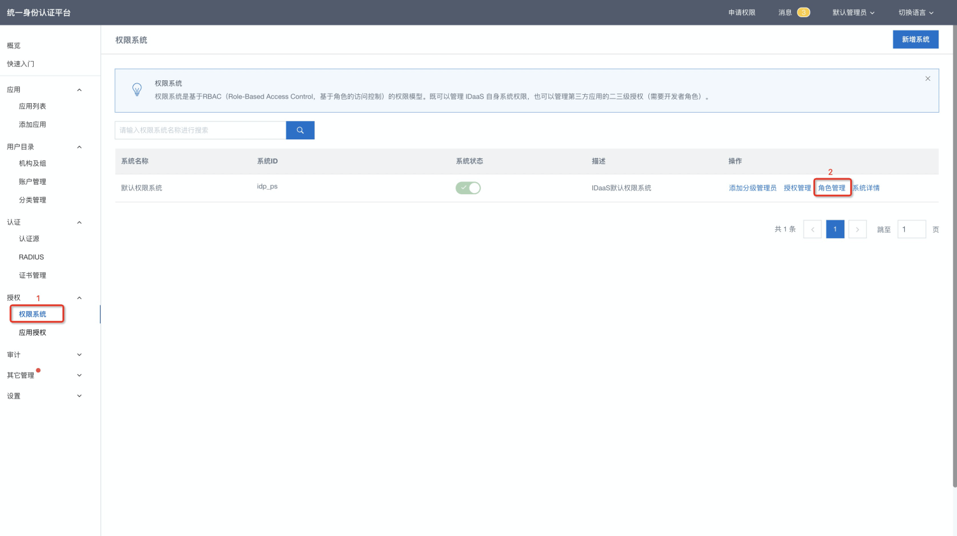Expand the 其它管理 sidebar section

coord(80,375)
